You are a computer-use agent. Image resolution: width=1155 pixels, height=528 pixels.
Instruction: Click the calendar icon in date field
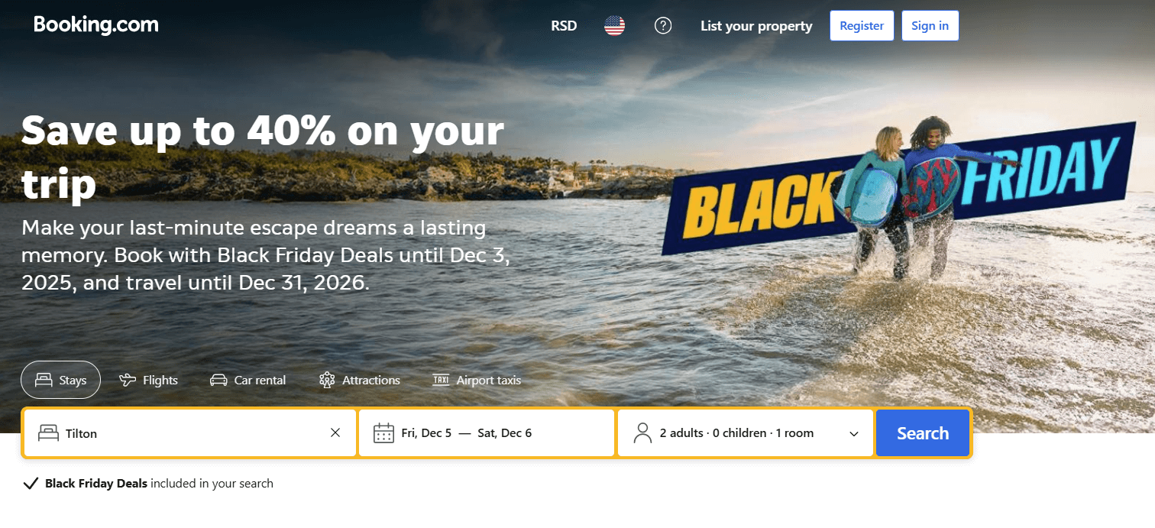[x=383, y=433]
